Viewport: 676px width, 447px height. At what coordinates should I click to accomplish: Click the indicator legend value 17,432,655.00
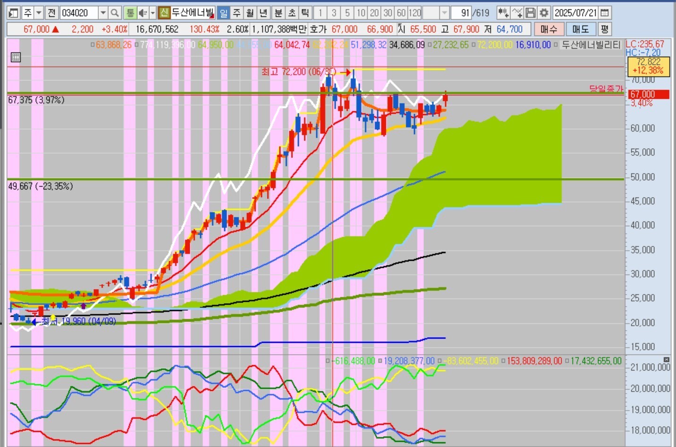pyautogui.click(x=596, y=361)
